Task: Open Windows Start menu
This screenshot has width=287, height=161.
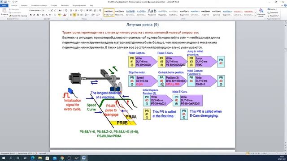Action: point(3,158)
